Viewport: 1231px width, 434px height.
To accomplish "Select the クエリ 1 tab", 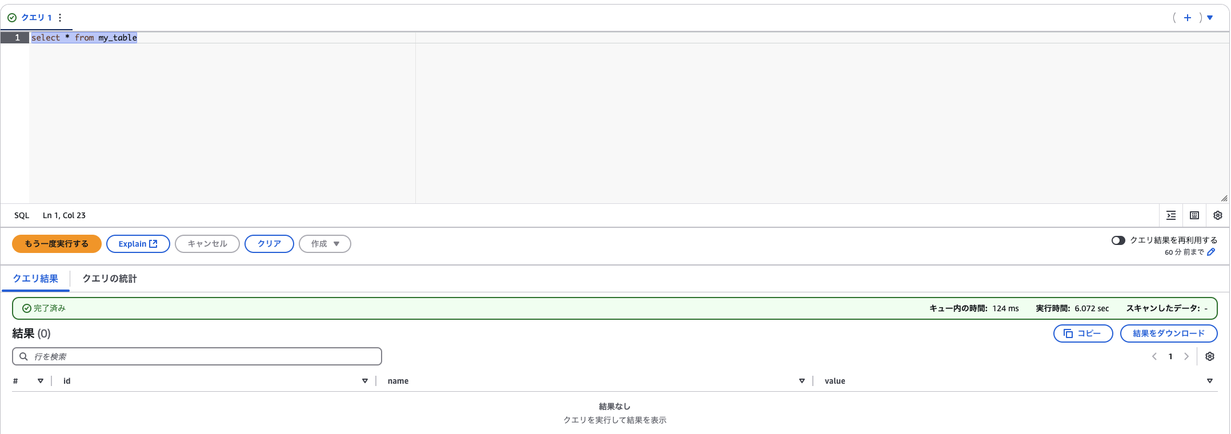I will pos(36,18).
